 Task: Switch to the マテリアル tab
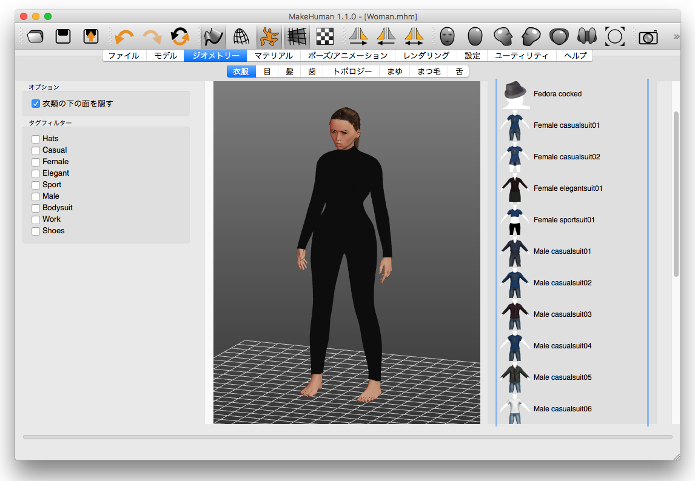tap(274, 55)
